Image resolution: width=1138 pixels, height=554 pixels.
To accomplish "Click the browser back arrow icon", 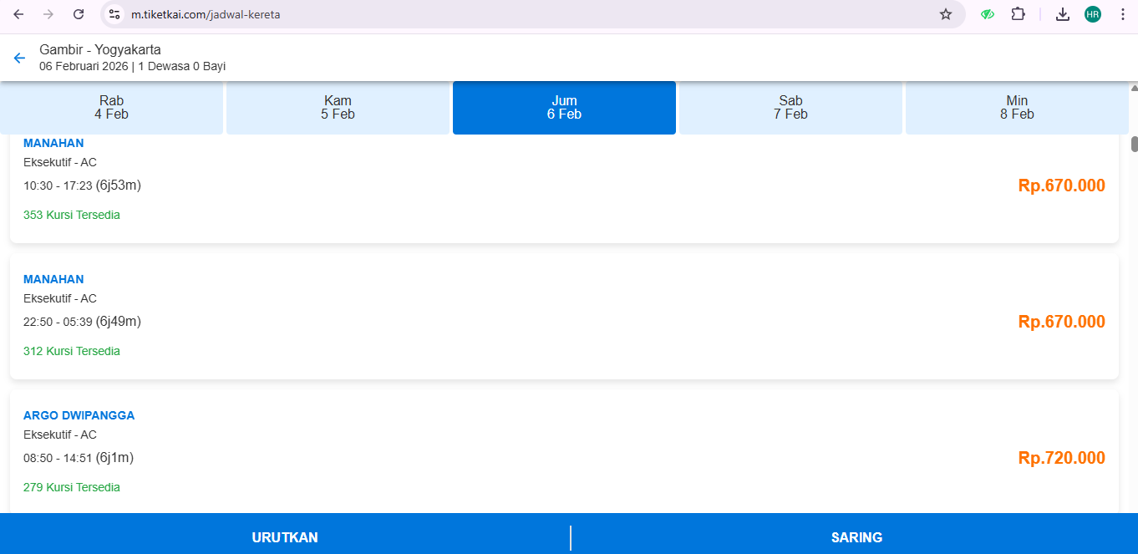I will pyautogui.click(x=18, y=14).
